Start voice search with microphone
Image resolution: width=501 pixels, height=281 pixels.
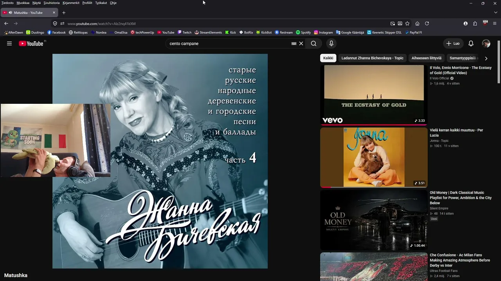331,44
